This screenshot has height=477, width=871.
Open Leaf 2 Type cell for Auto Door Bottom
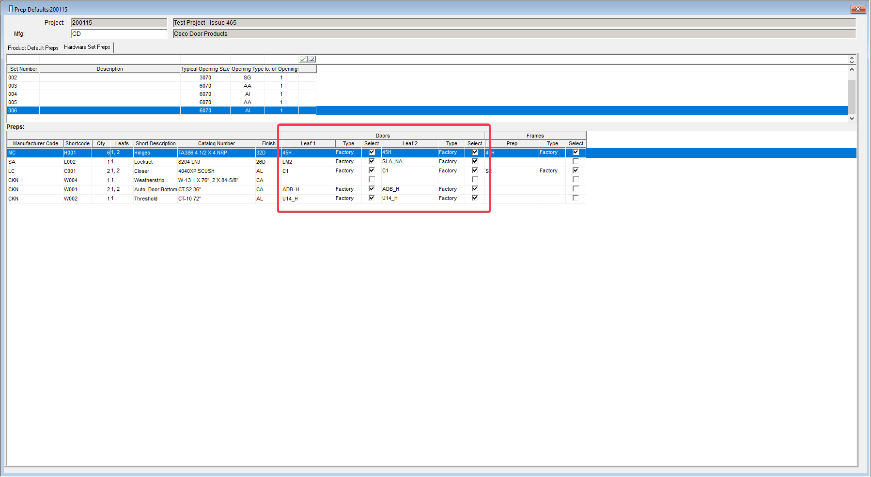[451, 189]
